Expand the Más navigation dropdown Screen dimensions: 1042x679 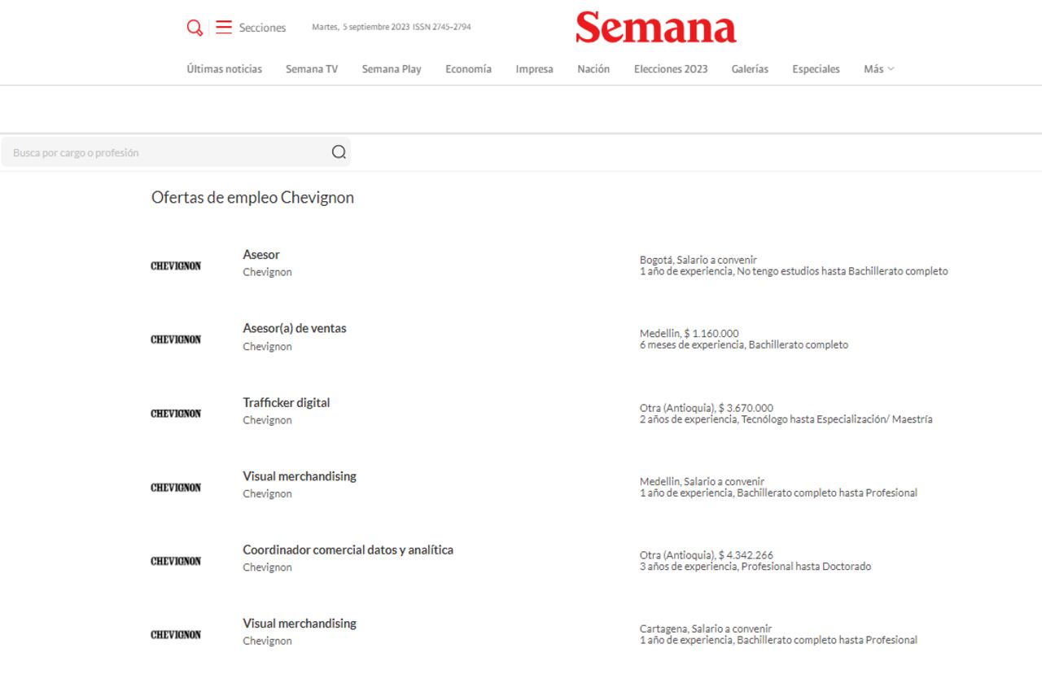(878, 69)
